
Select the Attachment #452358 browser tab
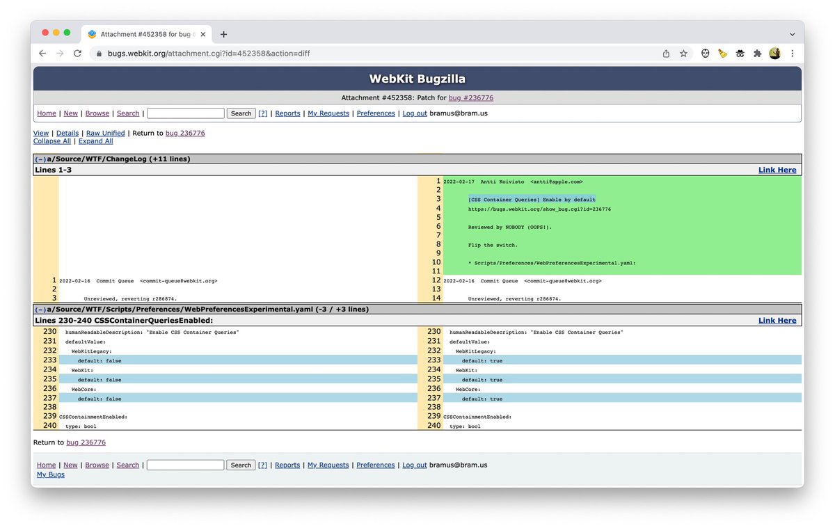[x=146, y=34]
